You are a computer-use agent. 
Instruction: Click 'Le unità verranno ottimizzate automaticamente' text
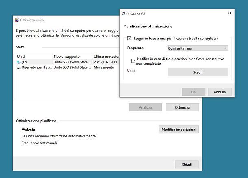59,136
